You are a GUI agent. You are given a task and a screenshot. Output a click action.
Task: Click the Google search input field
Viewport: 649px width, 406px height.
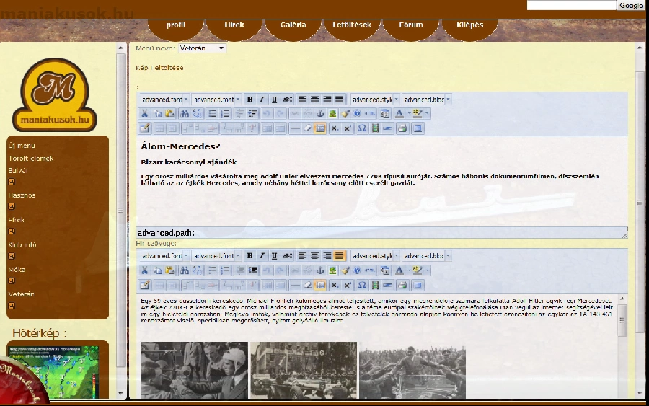point(571,5)
